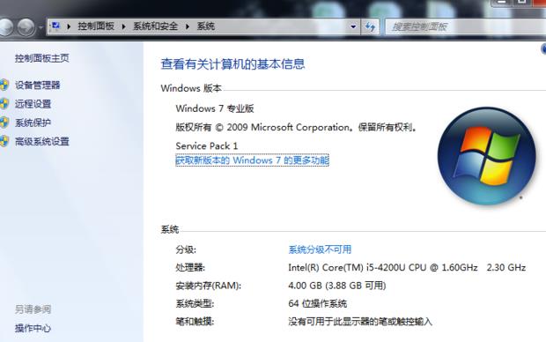546x342 pixels.
Task: Click 获取新版本的 Windows 7 的更多功能 link
Action: click(x=252, y=160)
